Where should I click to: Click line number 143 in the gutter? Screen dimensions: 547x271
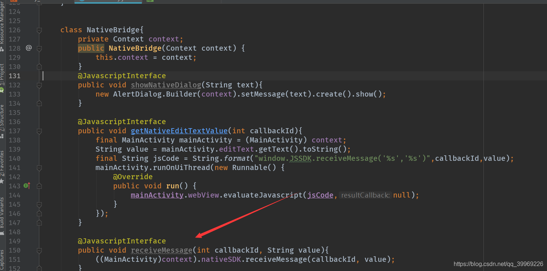click(15, 186)
